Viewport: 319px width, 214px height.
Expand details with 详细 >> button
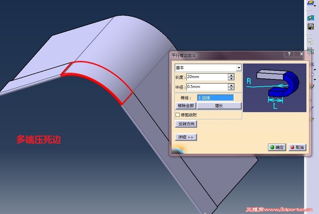[x=186, y=137]
